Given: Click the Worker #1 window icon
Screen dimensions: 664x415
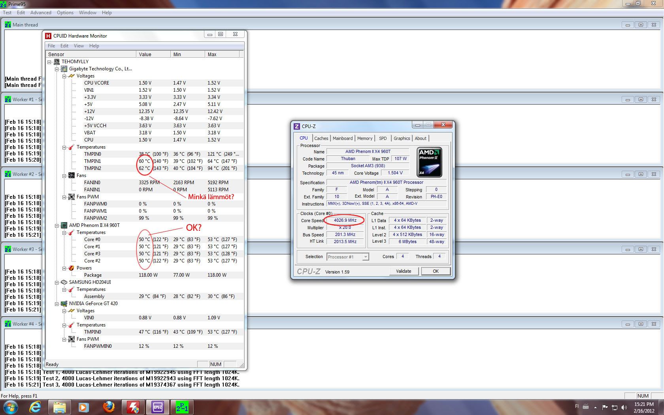Looking at the screenshot, I should point(8,99).
